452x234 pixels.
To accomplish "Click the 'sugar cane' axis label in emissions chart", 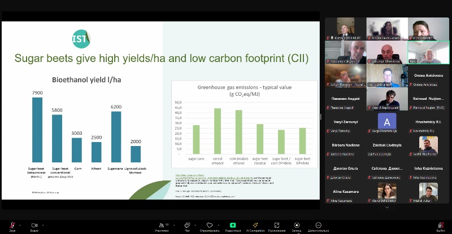I will tap(196, 159).
